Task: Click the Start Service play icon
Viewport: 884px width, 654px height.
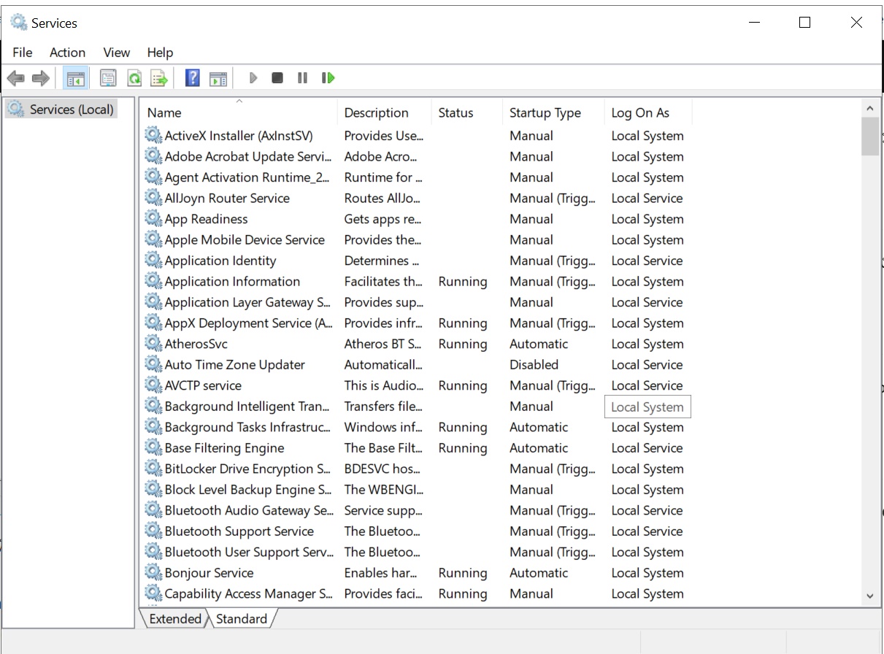Action: [x=253, y=77]
